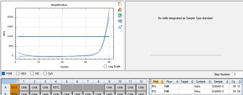Sort table by Well column header
The width and height of the screenshot is (243, 95).
pyautogui.click(x=158, y=82)
